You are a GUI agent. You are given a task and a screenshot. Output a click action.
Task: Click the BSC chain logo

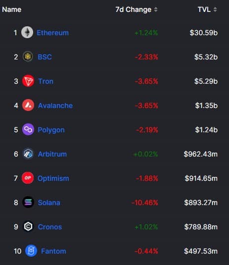[28, 56]
